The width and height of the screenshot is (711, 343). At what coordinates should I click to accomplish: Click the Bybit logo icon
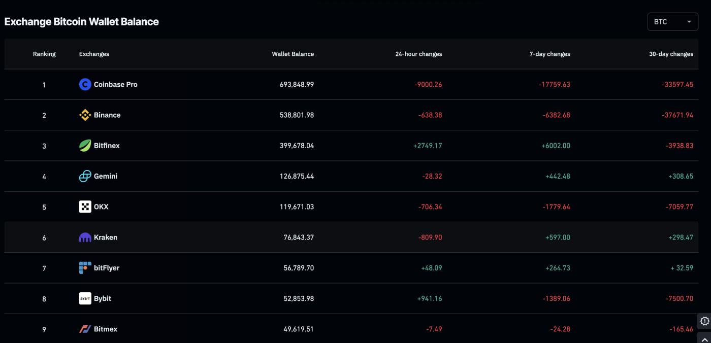[x=84, y=298]
